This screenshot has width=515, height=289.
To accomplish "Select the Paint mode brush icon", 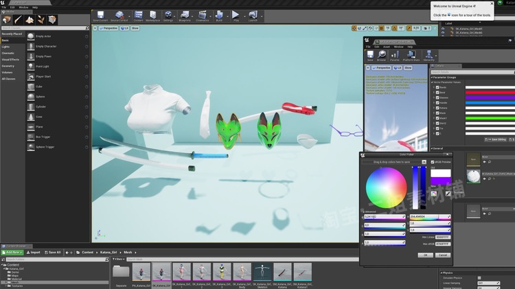I will pyautogui.click(x=18, y=20).
